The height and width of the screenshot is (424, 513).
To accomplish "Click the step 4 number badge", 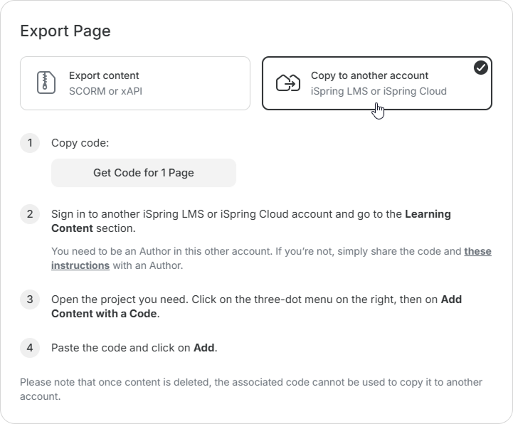I will point(30,348).
